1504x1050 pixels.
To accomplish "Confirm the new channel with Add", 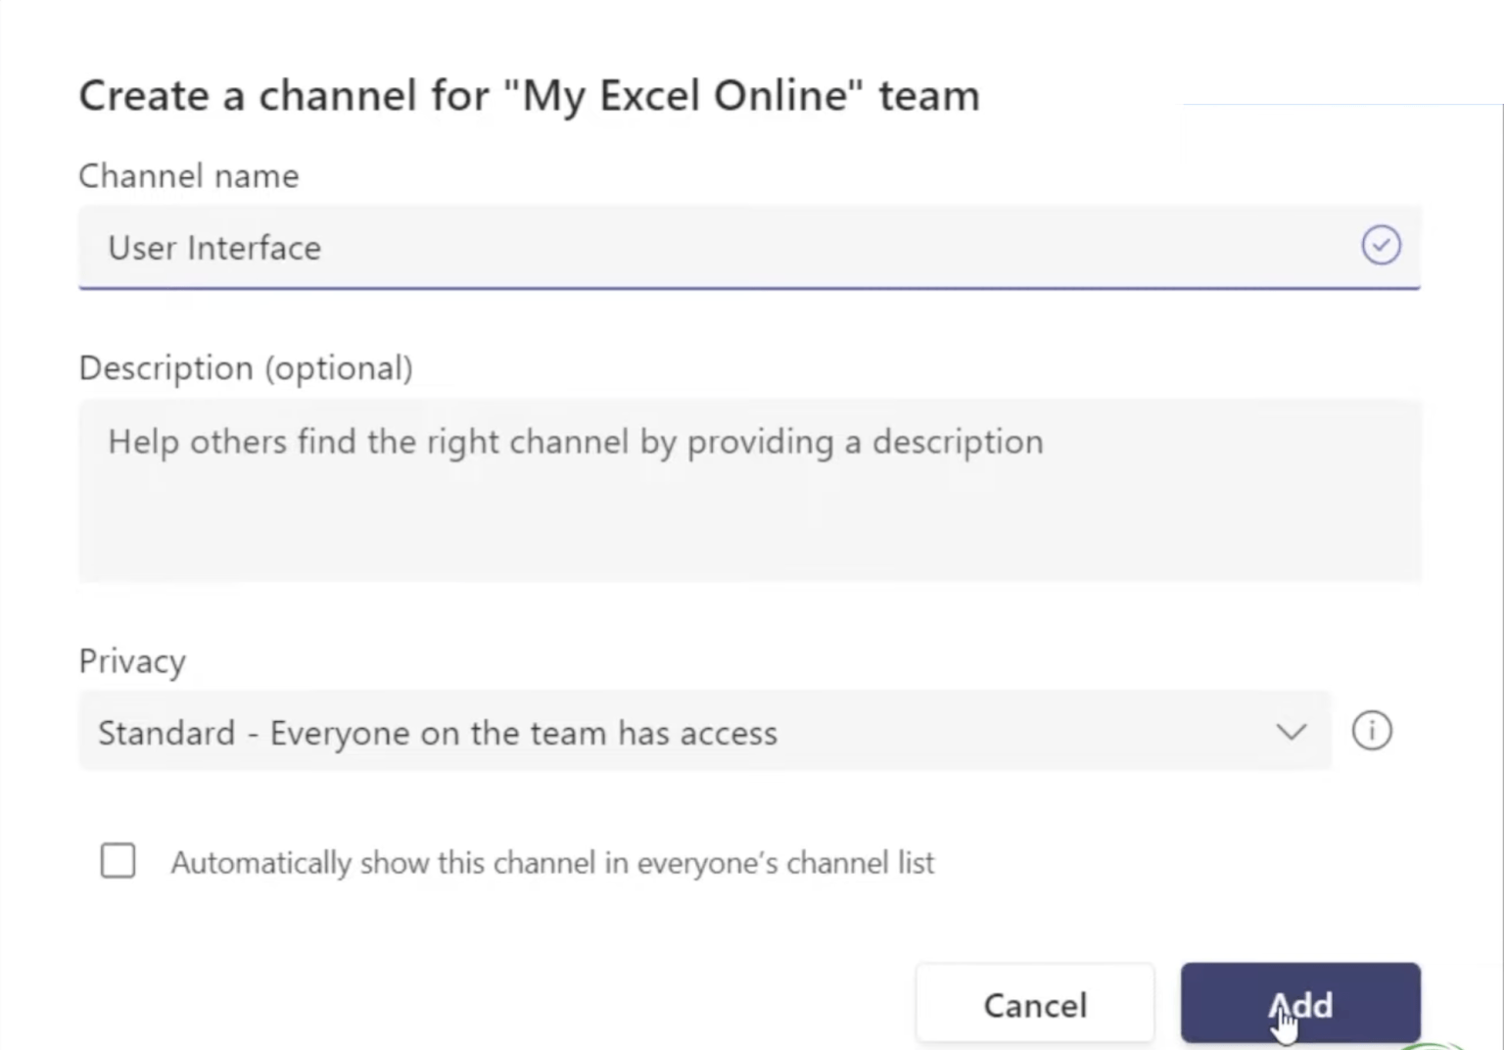I will point(1300,1004).
